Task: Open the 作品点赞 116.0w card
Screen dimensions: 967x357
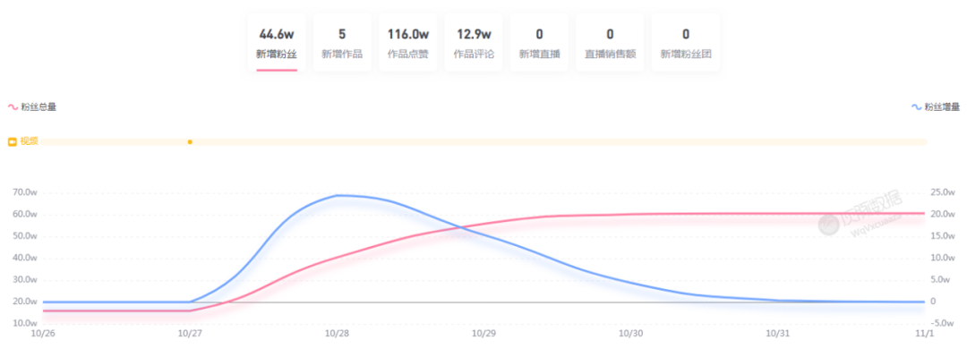Action: pyautogui.click(x=408, y=43)
